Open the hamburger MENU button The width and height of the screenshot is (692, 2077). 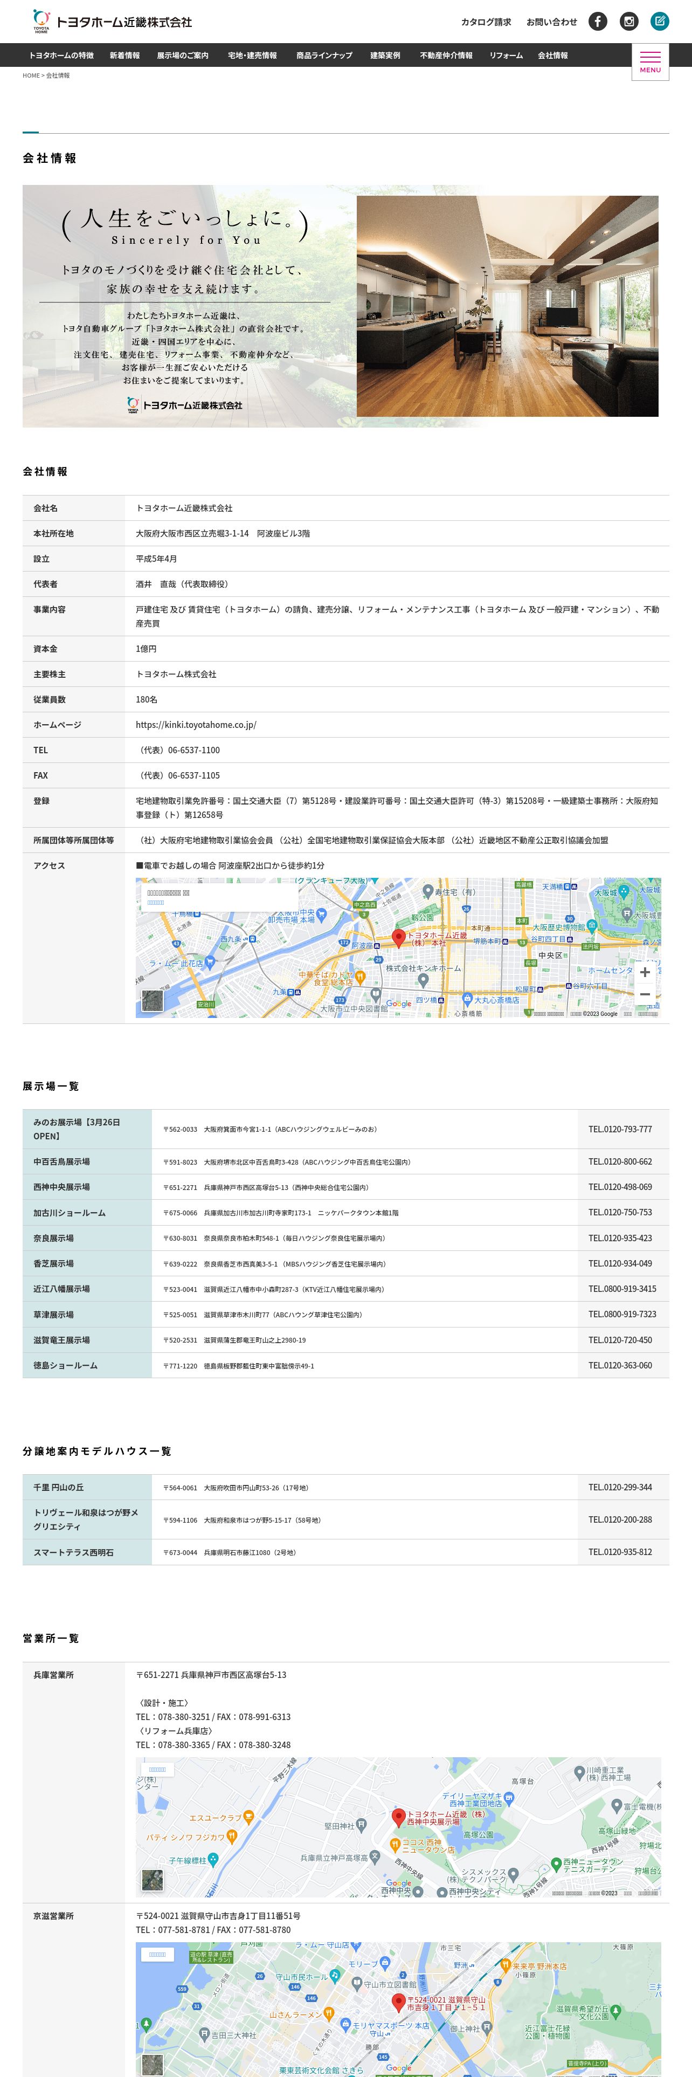click(650, 62)
